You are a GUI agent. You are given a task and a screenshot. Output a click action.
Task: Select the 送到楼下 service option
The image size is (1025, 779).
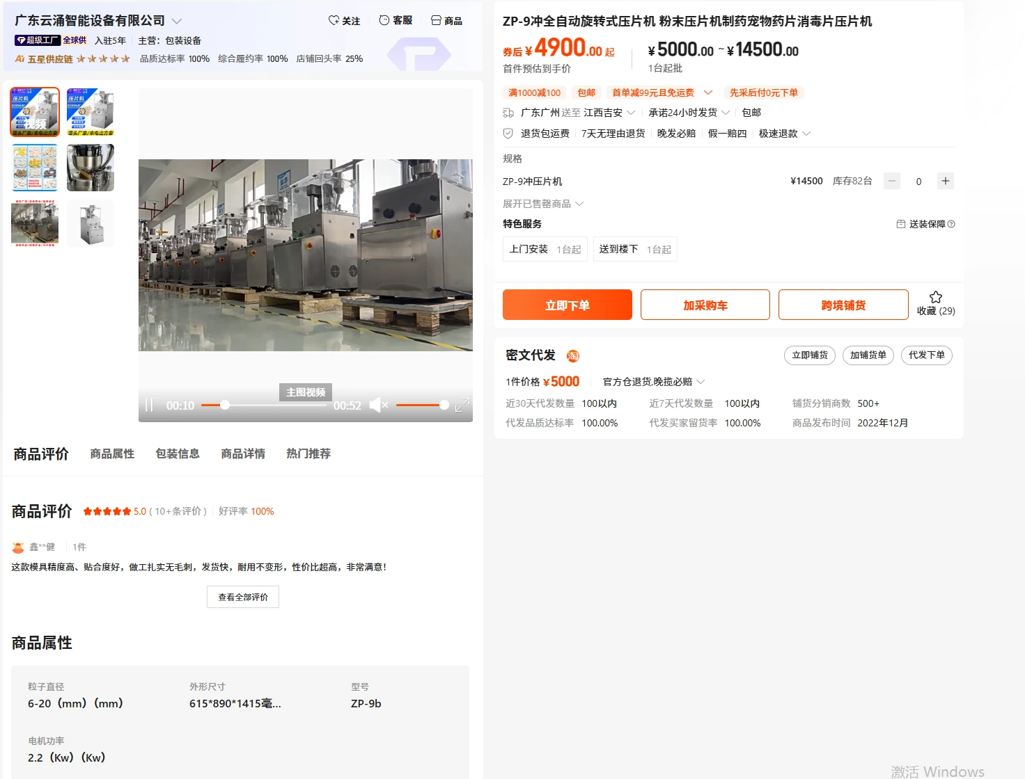pyautogui.click(x=635, y=249)
